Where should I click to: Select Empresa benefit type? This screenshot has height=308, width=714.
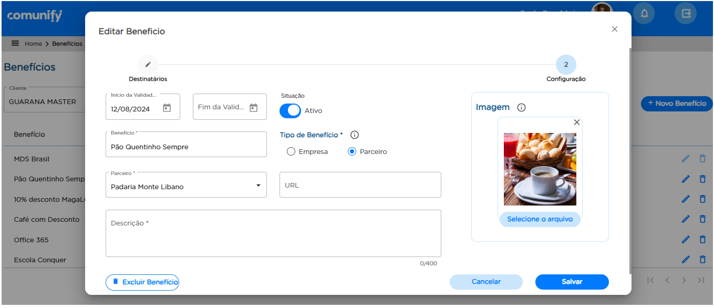[x=291, y=152]
